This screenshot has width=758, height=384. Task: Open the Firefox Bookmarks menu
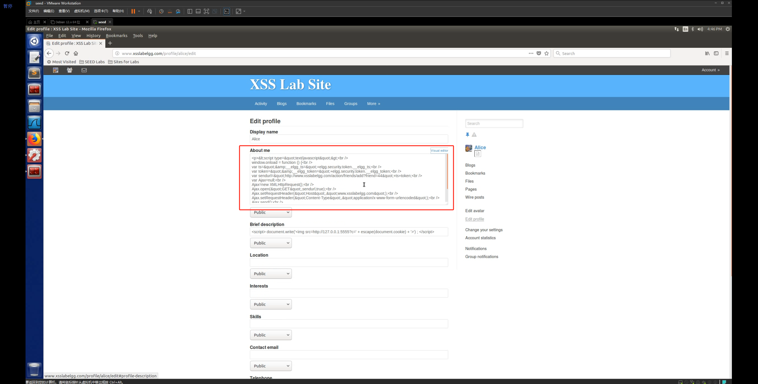(116, 36)
